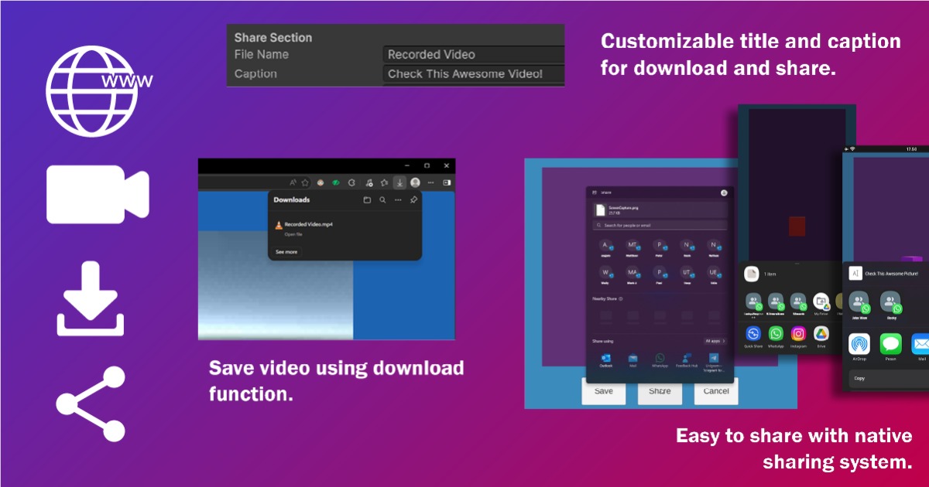Choose Feedback Hub in Windows share dialog
This screenshot has width=929, height=487.
[x=687, y=362]
